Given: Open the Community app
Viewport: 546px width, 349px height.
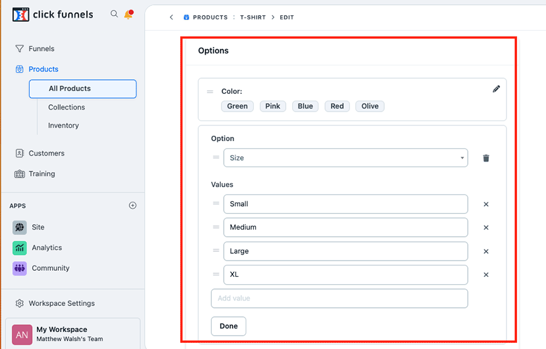Looking at the screenshot, I should click(50, 268).
